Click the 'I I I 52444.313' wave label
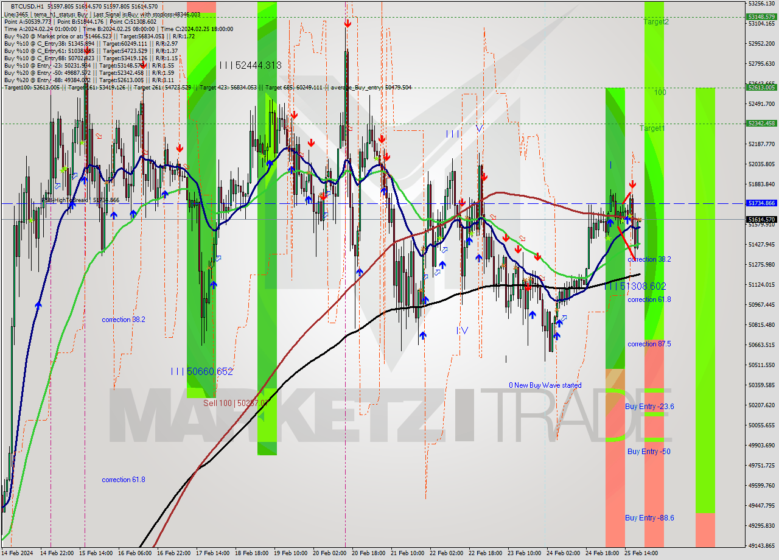Image resolution: width=779 pixels, height=560 pixels. (x=250, y=65)
